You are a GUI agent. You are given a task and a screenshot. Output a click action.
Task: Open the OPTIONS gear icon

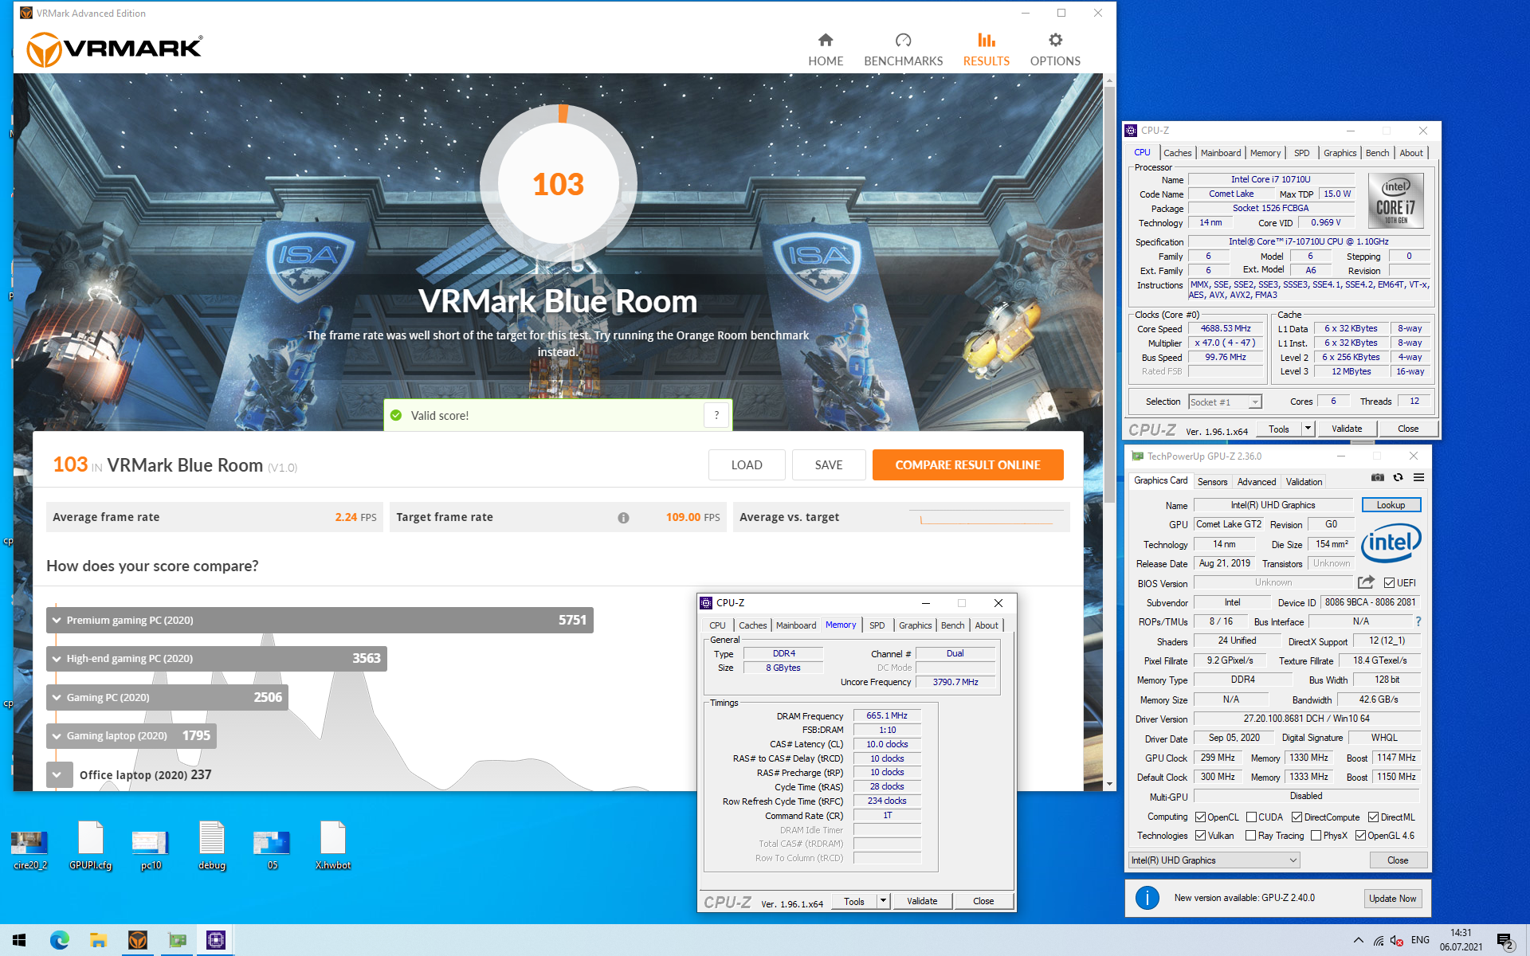coord(1055,40)
